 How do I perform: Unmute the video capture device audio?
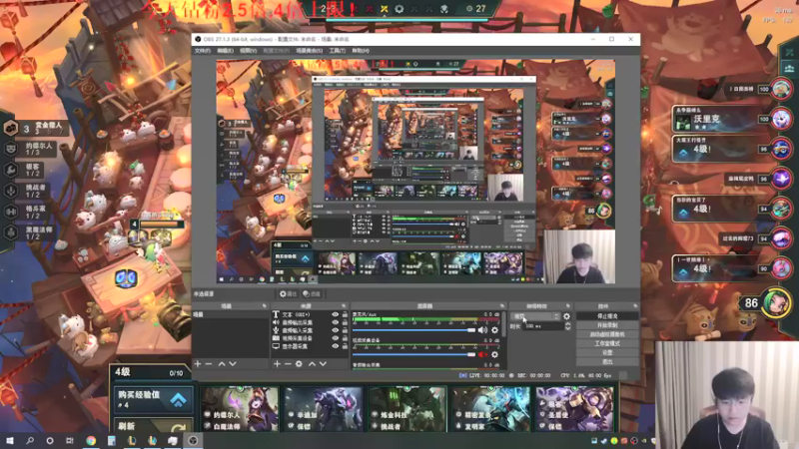[x=482, y=355]
